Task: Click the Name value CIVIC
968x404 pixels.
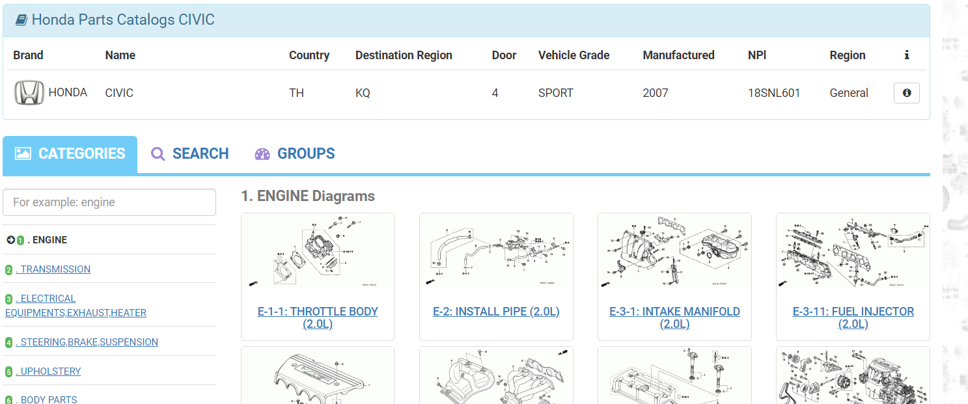Action: 119,93
